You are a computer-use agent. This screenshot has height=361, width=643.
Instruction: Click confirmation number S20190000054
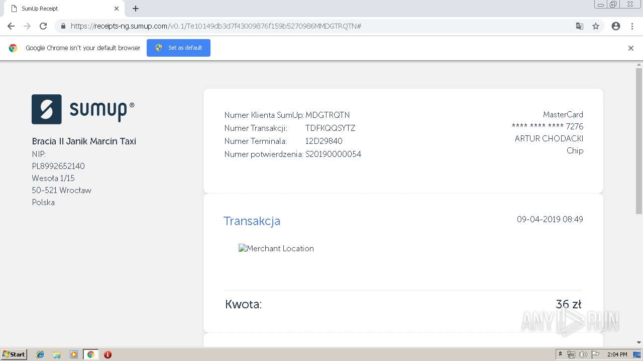click(x=333, y=154)
